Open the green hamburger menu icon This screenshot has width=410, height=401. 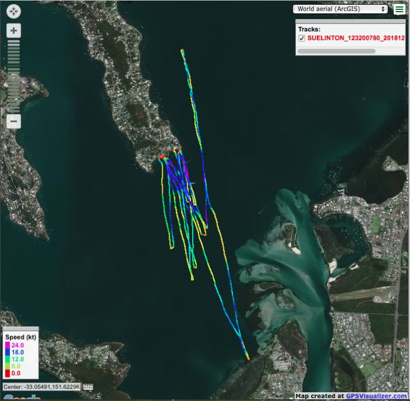[399, 9]
